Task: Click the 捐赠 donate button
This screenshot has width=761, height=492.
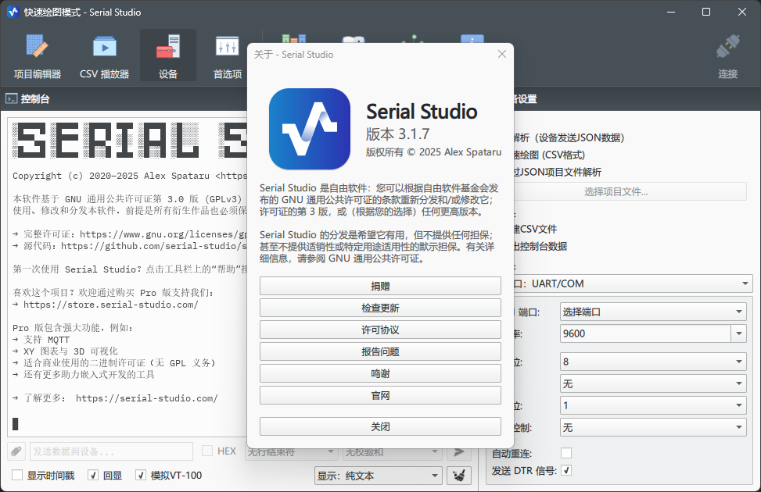Action: pyautogui.click(x=380, y=286)
